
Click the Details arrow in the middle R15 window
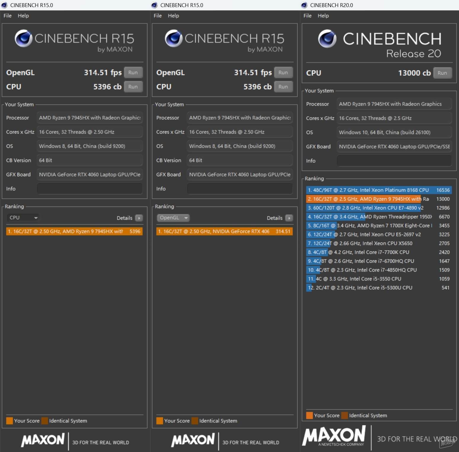pos(289,218)
